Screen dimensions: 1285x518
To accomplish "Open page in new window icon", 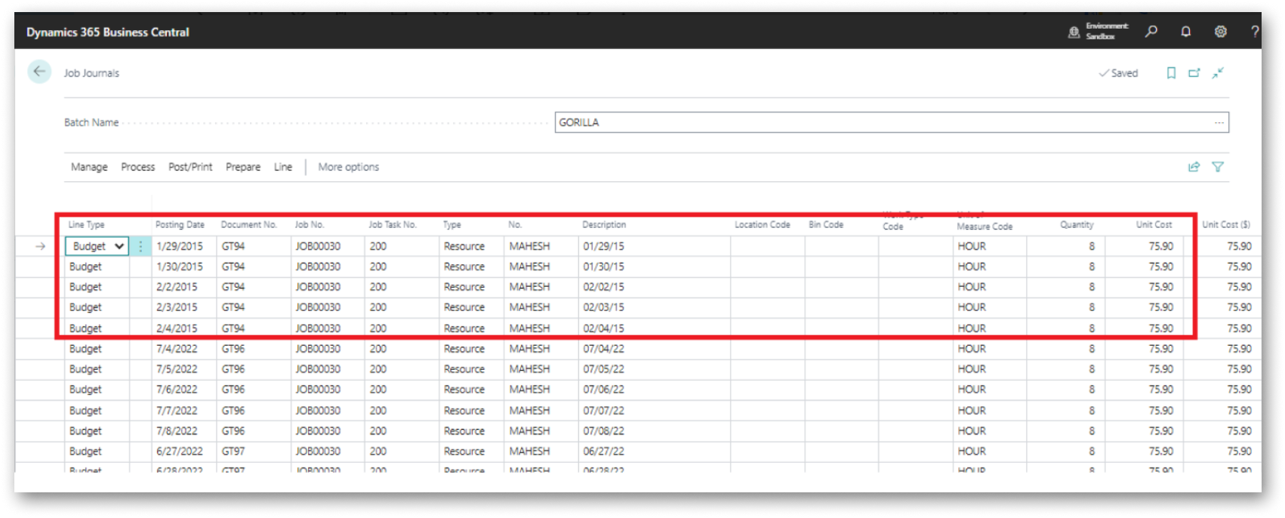I will (1194, 73).
